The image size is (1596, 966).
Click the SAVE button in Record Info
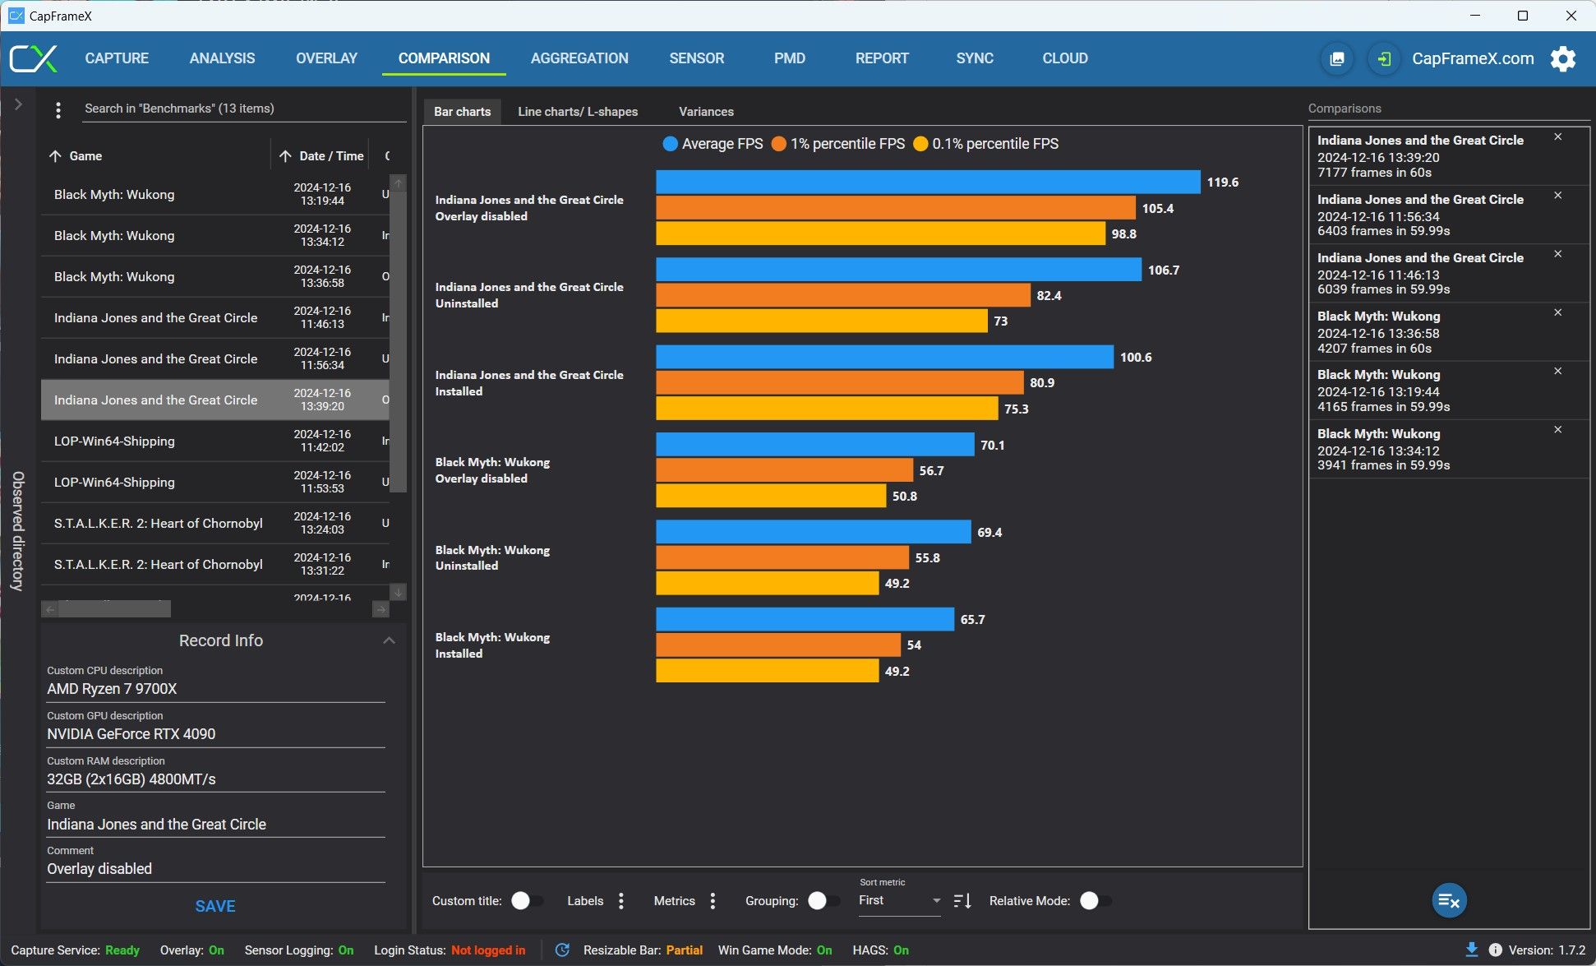pos(215,906)
